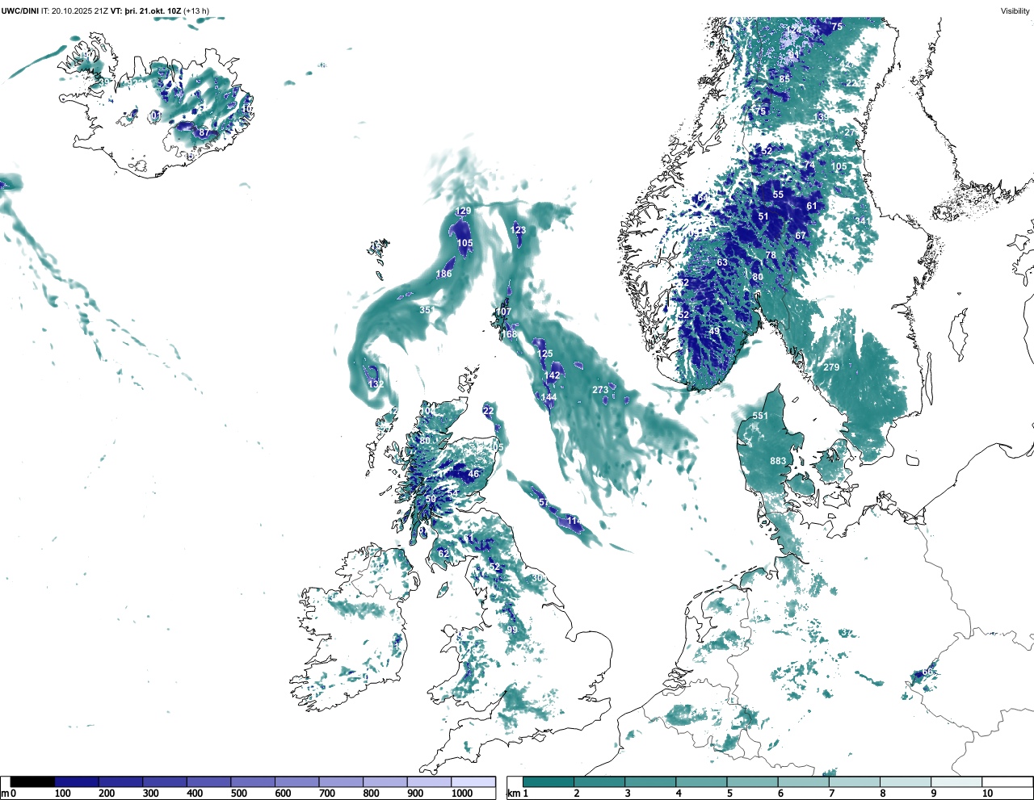Click the 132 value west of Scotland
Screen dimensions: 1034x800
tap(376, 384)
